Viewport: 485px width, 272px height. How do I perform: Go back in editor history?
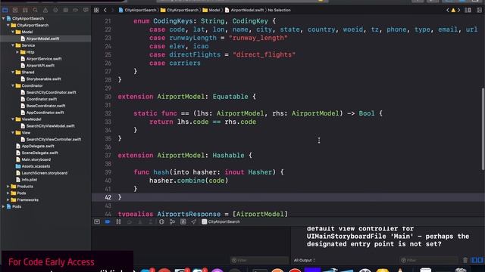coord(105,10)
